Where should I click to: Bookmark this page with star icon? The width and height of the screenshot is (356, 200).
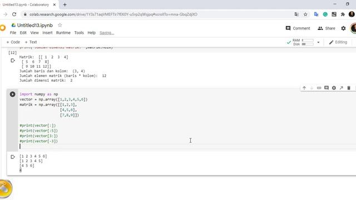305,14
